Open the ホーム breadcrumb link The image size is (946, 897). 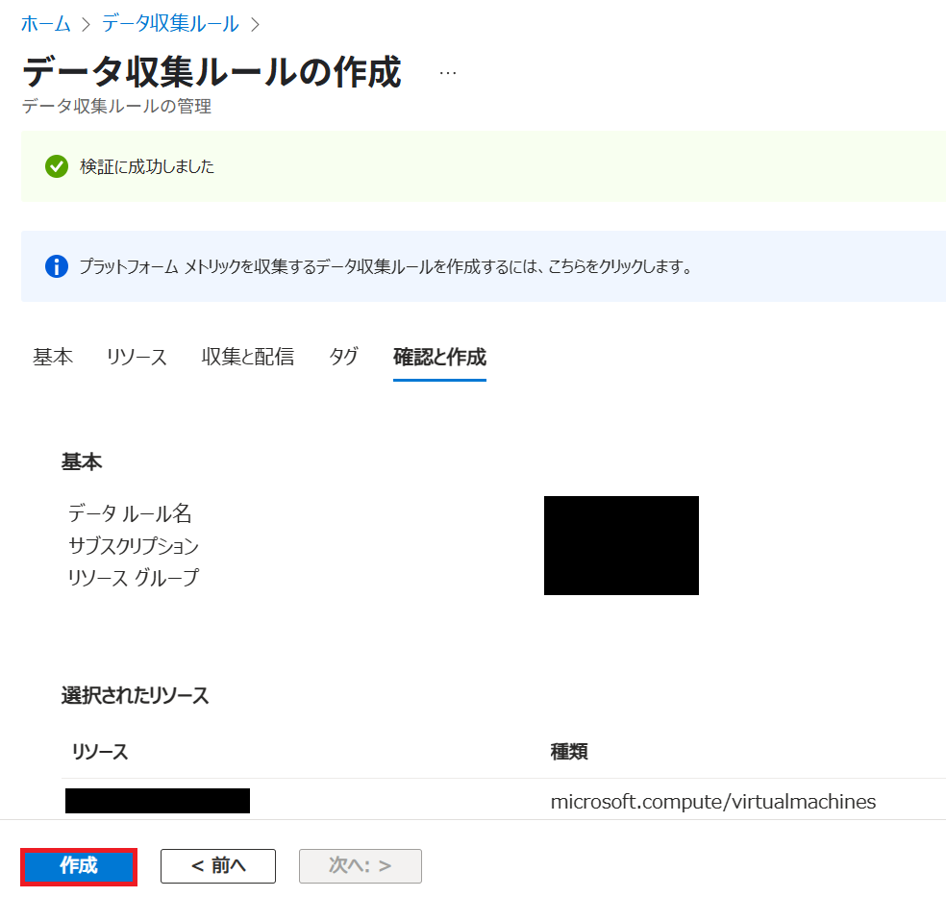click(46, 24)
